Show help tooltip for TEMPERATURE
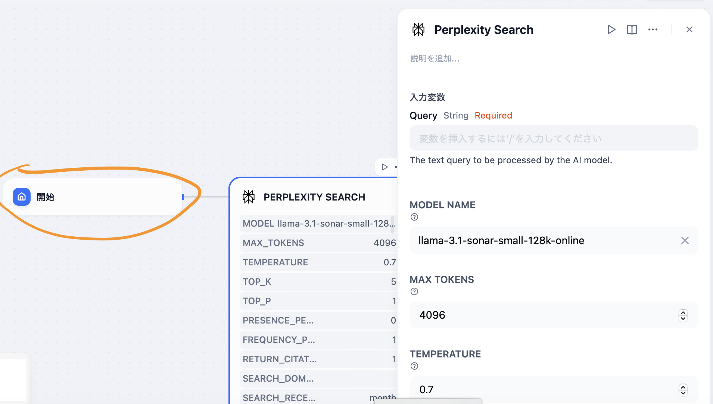Screen dimensions: 713x404 click(414, 366)
